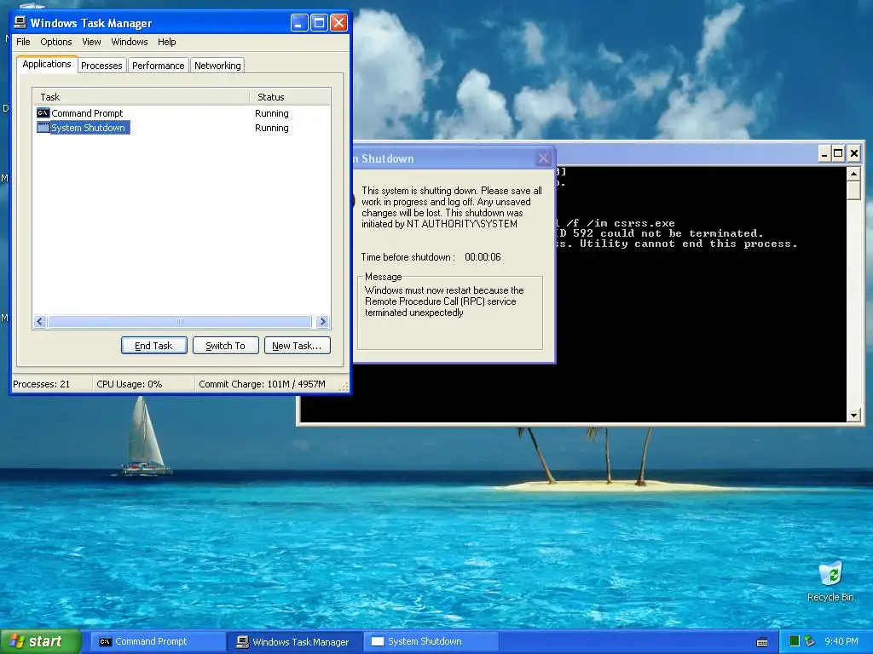The width and height of the screenshot is (873, 654).
Task: Click the Commit Charge status bar entry
Action: pyautogui.click(x=267, y=384)
